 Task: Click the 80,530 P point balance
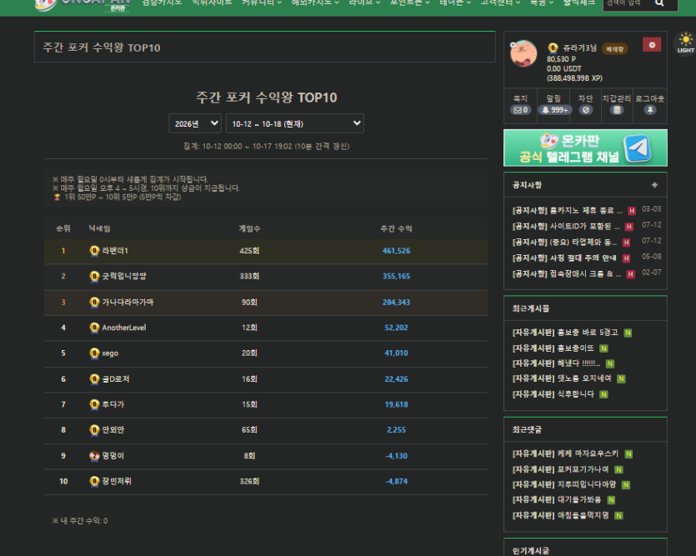tap(561, 59)
